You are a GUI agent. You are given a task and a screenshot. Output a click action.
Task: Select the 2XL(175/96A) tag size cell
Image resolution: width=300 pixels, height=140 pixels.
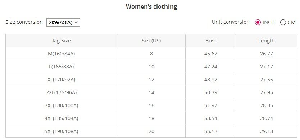tap(61, 92)
